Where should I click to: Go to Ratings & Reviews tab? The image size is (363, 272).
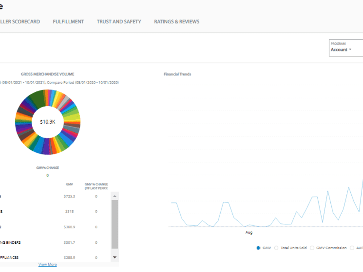coord(177,22)
